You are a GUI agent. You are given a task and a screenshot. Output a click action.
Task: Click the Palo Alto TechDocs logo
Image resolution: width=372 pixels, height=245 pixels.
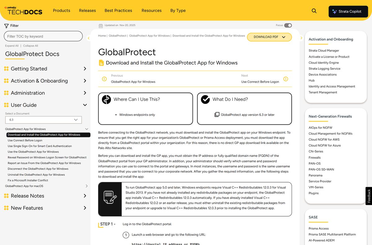23,11
